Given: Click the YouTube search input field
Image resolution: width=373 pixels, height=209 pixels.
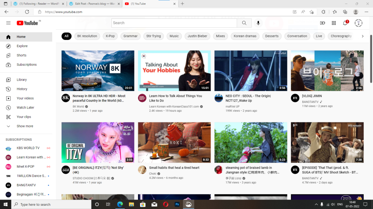Looking at the screenshot, I should click(x=174, y=23).
